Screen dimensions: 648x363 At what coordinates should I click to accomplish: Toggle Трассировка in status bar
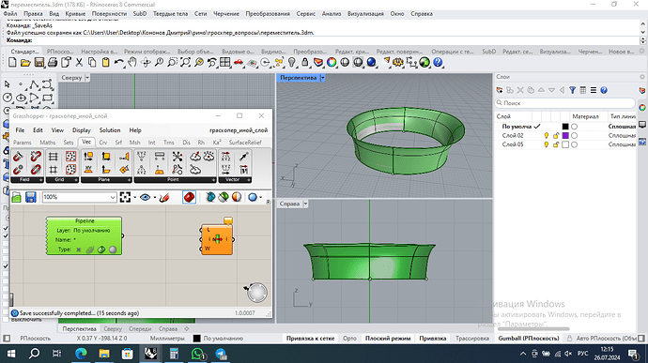click(472, 339)
